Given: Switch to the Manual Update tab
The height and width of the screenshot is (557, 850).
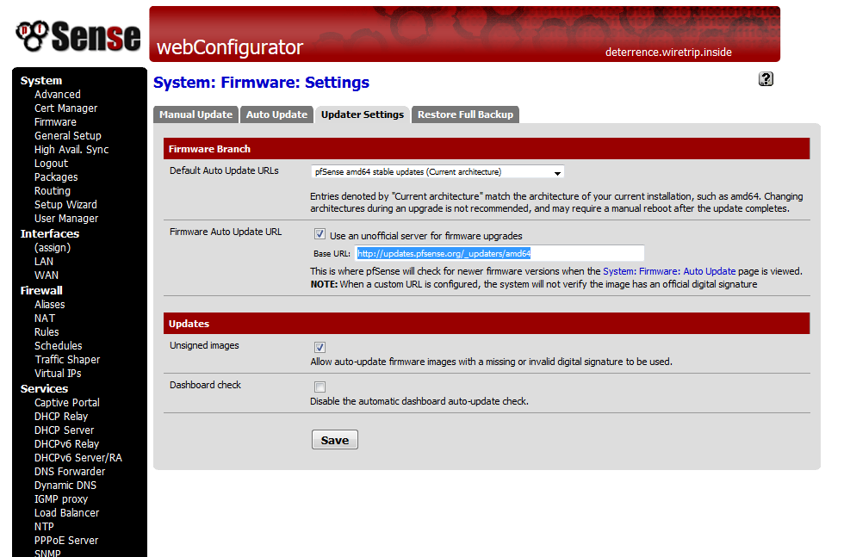Looking at the screenshot, I should coord(195,114).
